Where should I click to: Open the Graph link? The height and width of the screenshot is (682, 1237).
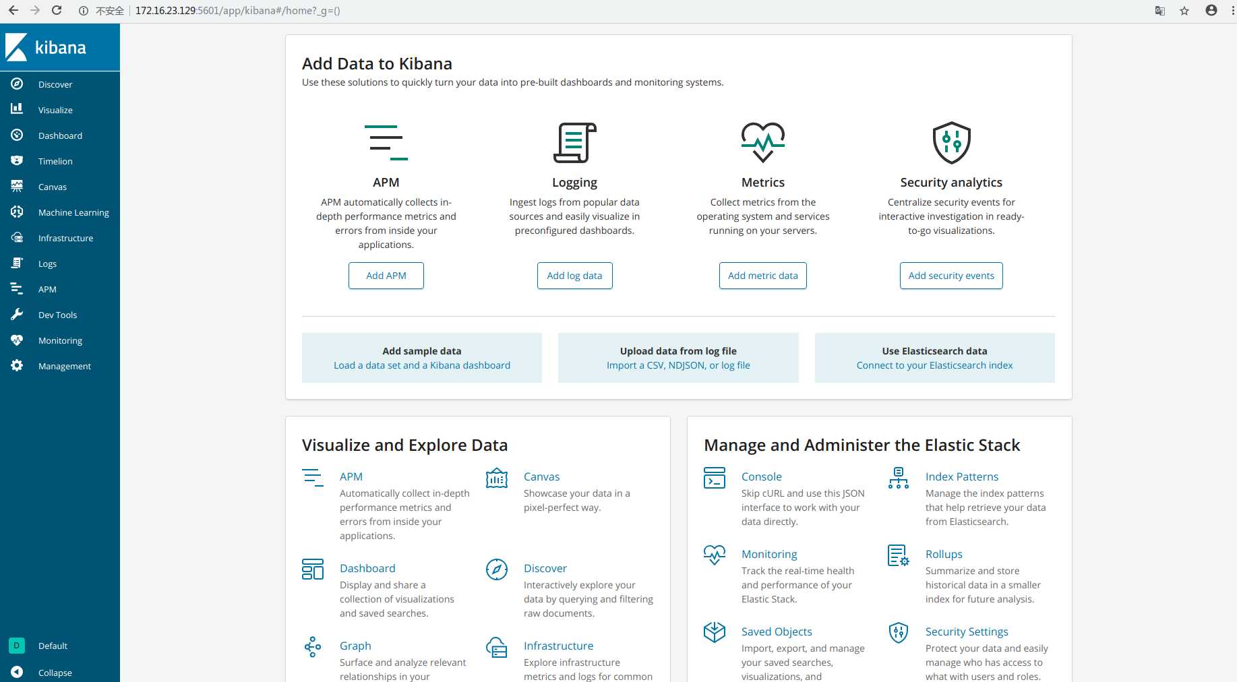pos(355,646)
